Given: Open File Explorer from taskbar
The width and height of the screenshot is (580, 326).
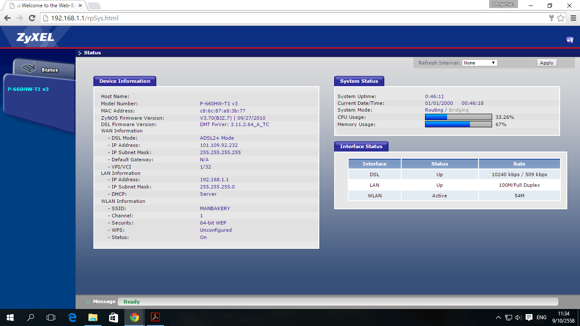Looking at the screenshot, I should 93,318.
